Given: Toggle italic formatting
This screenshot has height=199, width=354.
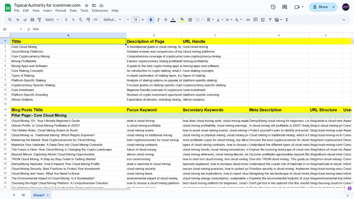Looking at the screenshot, I should [x=158, y=20].
